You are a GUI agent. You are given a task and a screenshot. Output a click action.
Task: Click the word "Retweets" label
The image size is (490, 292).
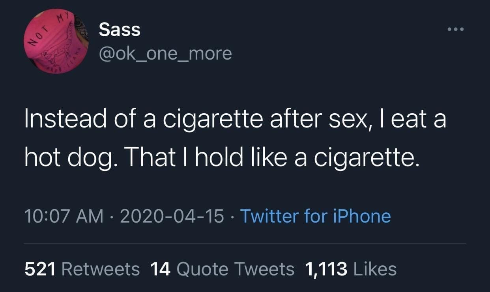tap(101, 269)
